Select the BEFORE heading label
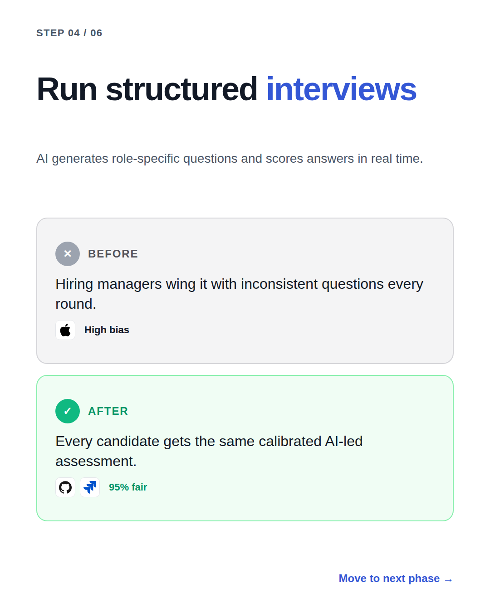The height and width of the screenshot is (612, 490). coord(113,254)
